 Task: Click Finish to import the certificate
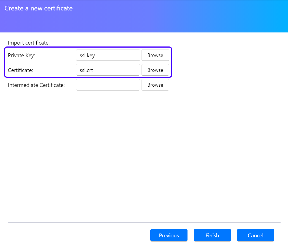[212, 235]
